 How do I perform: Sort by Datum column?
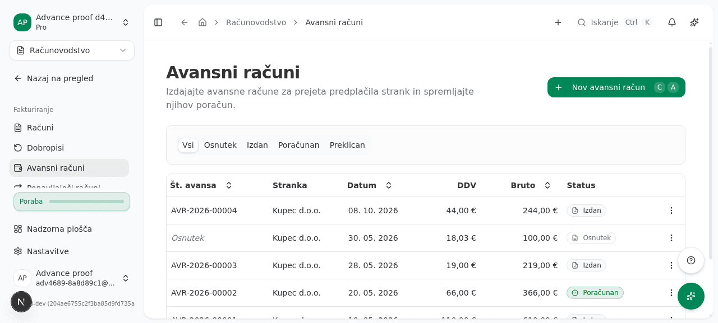point(370,185)
